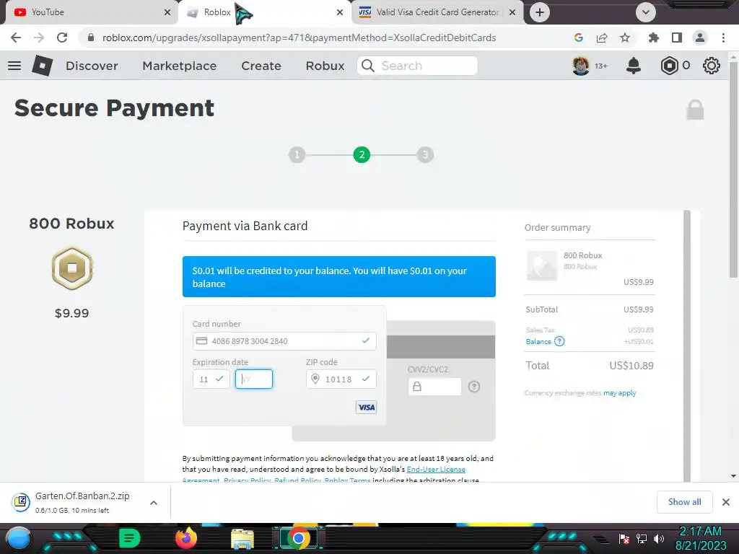Open the Chrome profile avatar

click(700, 38)
